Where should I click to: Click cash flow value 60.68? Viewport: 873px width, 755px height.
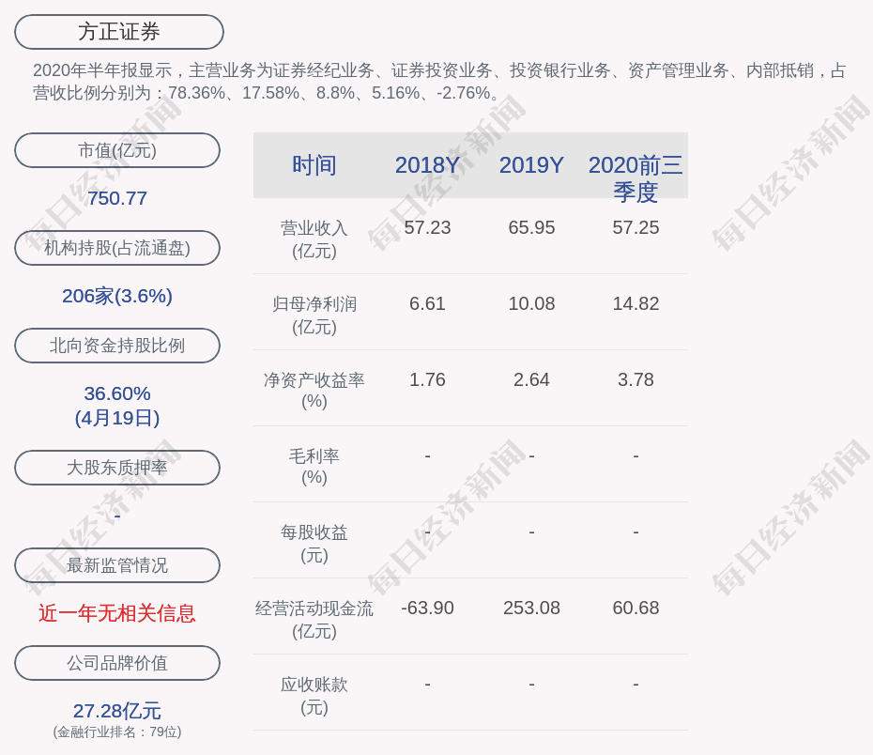point(636,608)
